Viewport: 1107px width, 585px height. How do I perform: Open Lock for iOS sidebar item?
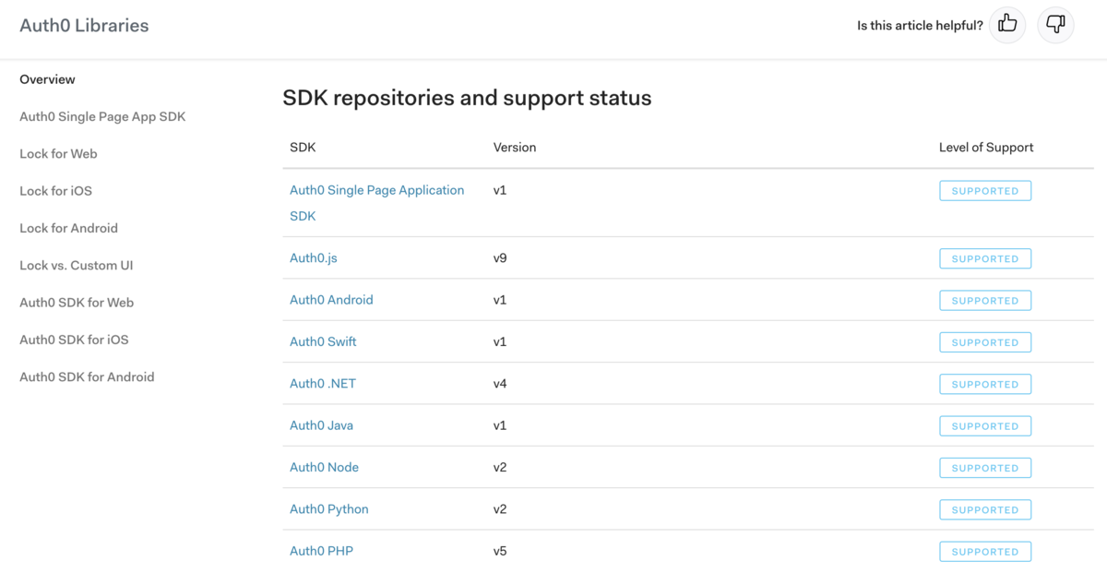55,191
